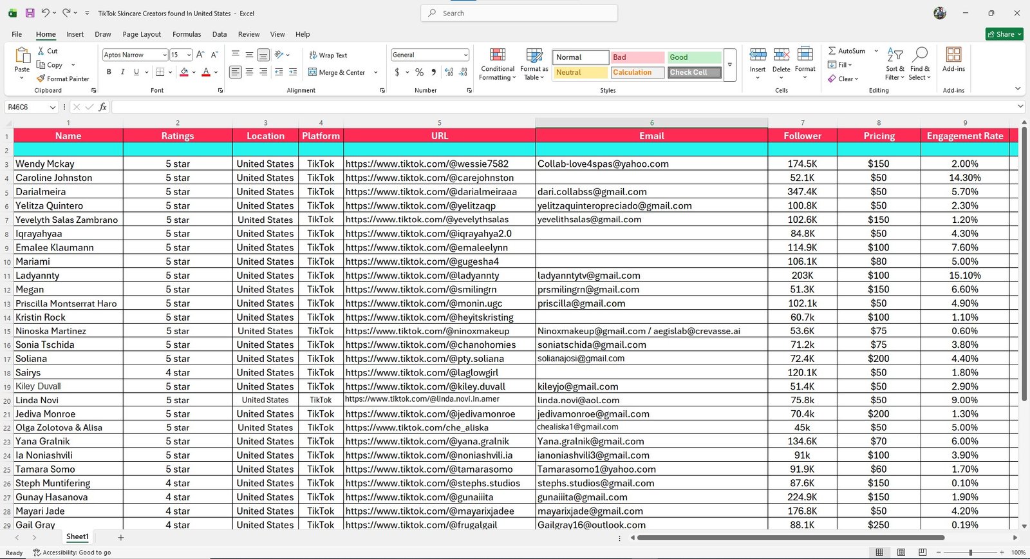Open the Insert ribbon tab
1030x559 pixels.
click(75, 34)
